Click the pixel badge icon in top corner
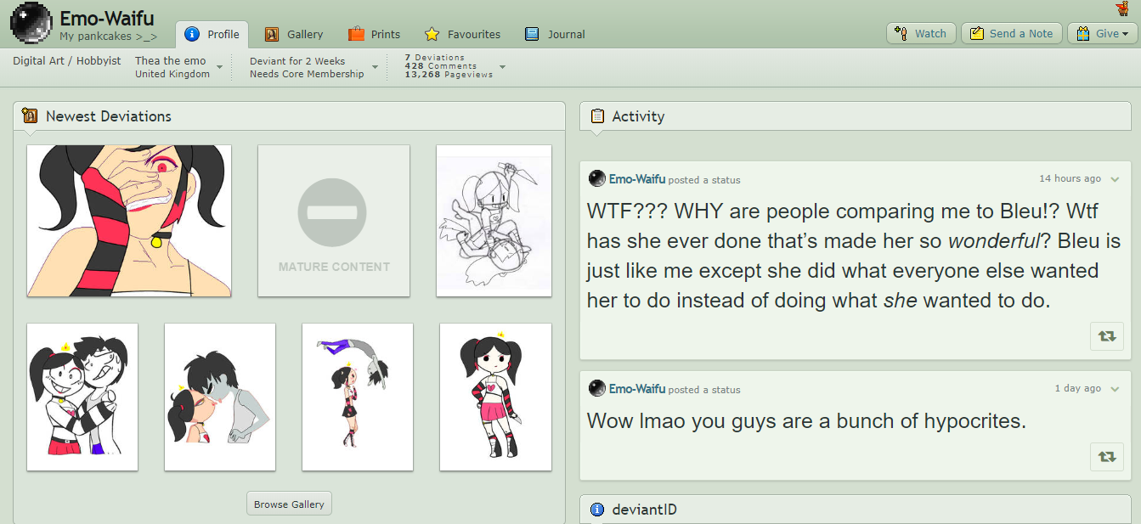The height and width of the screenshot is (524, 1141). point(1121,8)
